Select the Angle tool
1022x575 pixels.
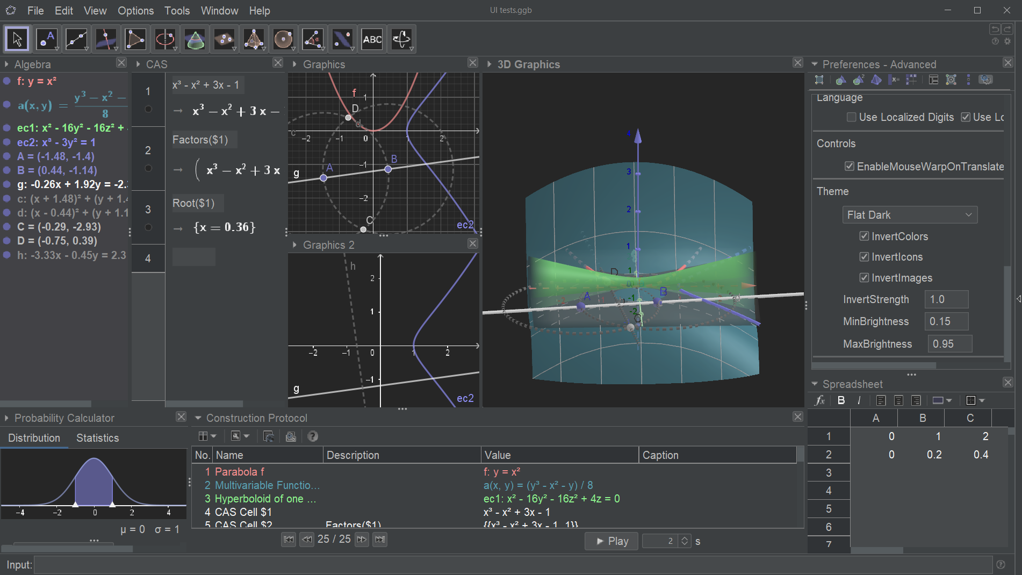(313, 39)
